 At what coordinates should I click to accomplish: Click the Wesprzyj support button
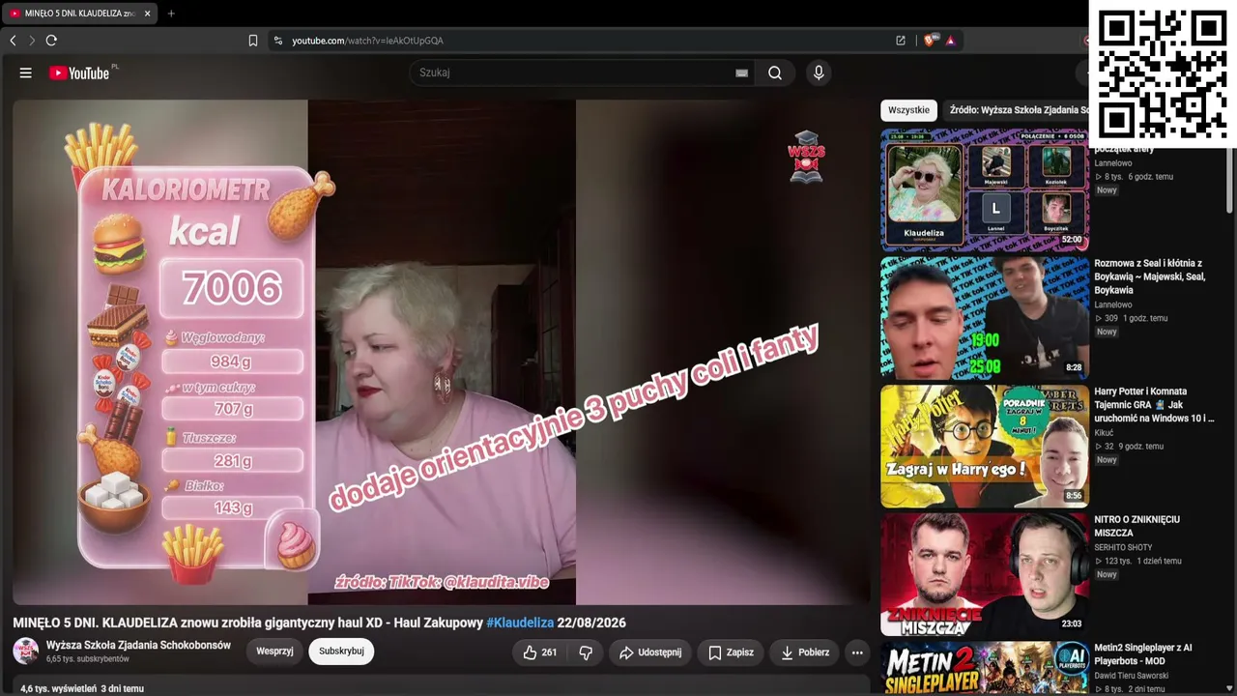(274, 652)
